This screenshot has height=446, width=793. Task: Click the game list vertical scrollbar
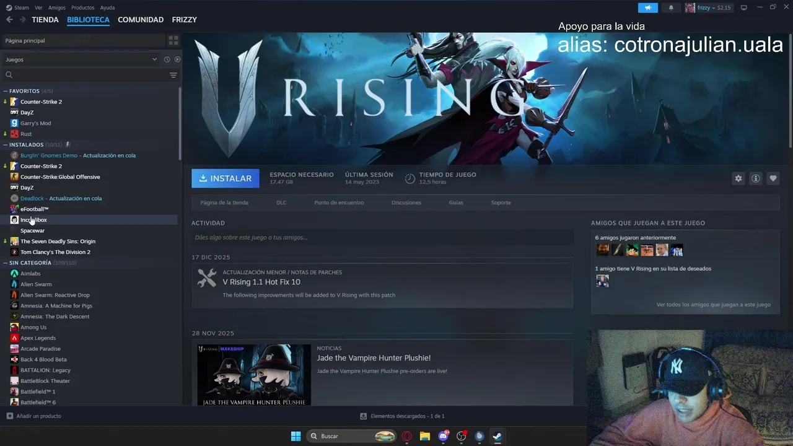[180, 124]
